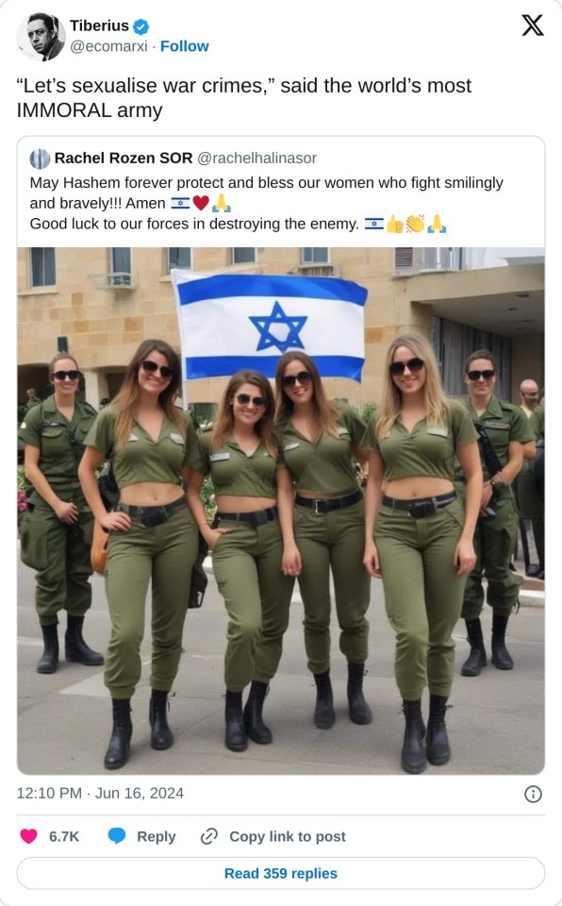Open the quoted tweet's photo
Viewport: 562px width, 906px height.
pos(281,511)
